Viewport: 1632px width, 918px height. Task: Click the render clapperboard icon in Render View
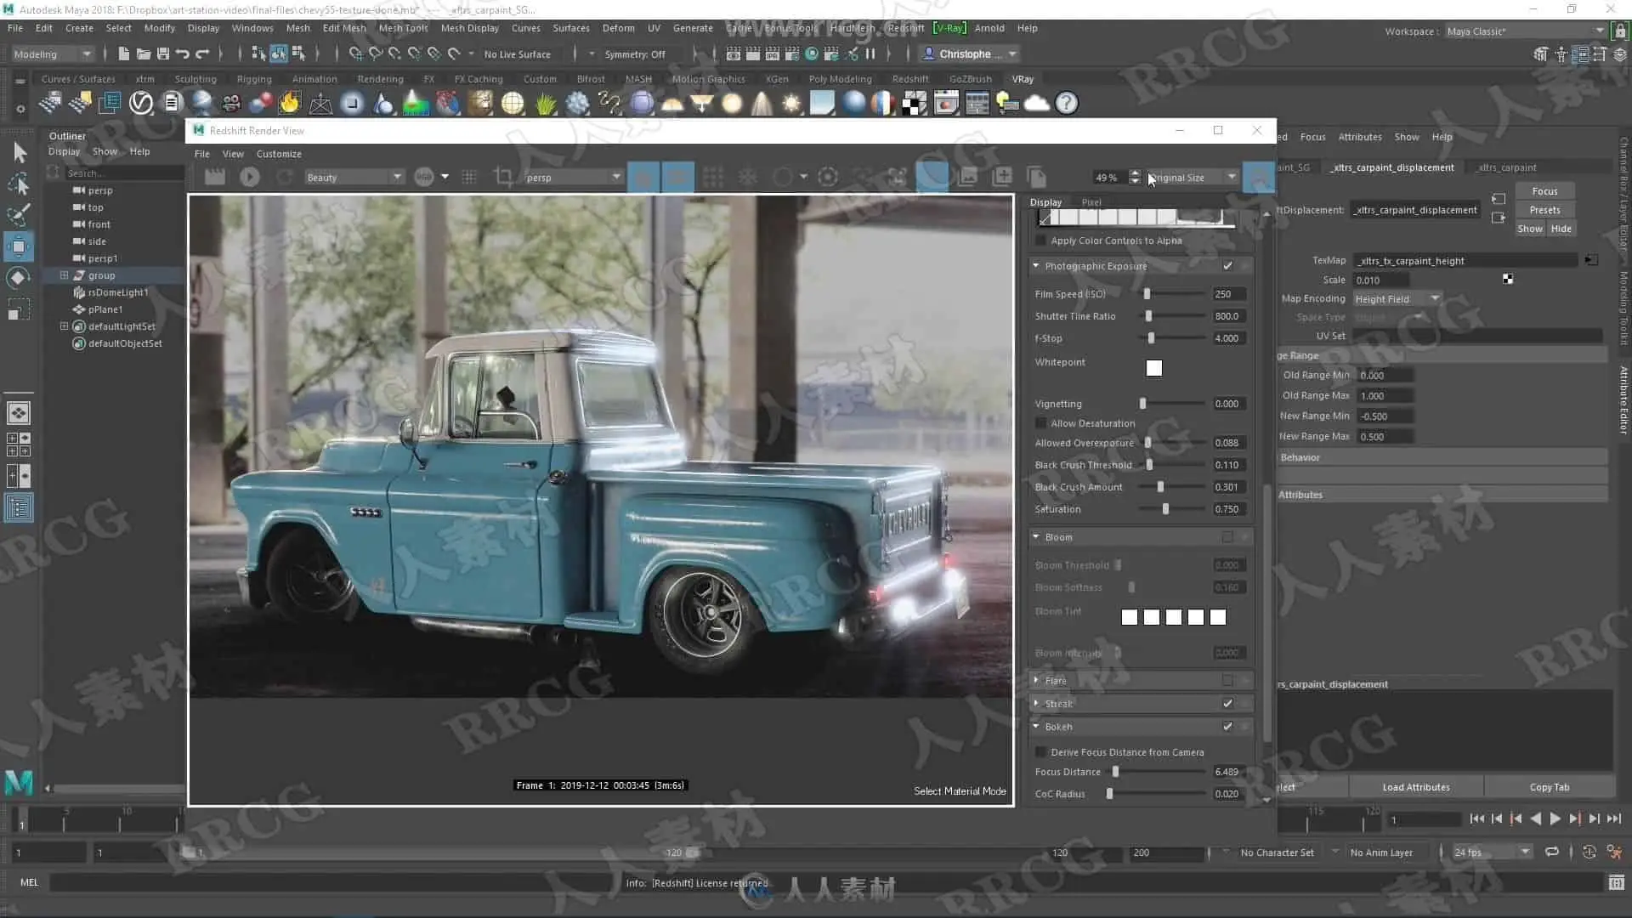tap(215, 177)
